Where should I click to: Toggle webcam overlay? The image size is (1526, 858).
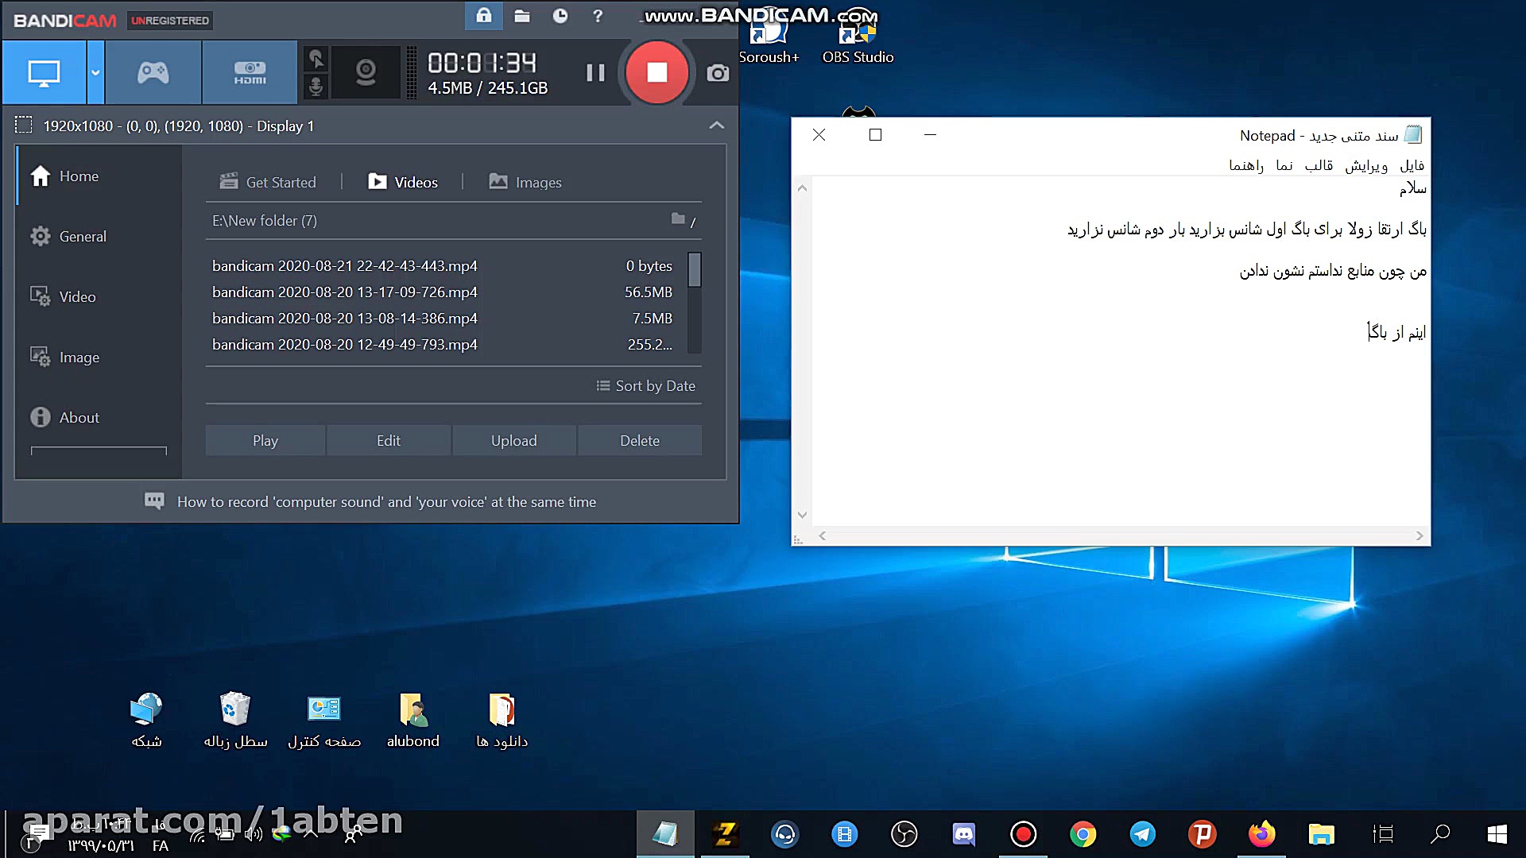(x=366, y=72)
